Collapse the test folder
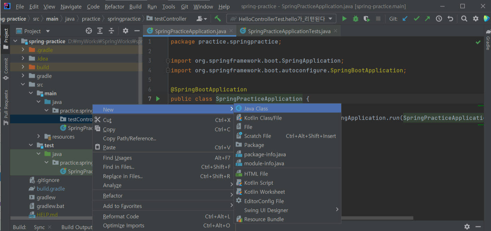Image resolution: width=491 pixels, height=231 pixels. (31, 145)
